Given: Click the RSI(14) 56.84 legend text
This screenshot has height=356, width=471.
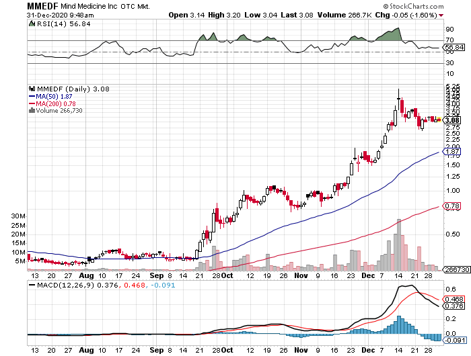Looking at the screenshot, I should (x=63, y=24).
